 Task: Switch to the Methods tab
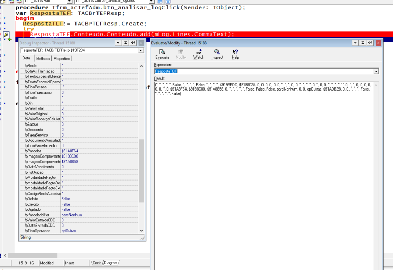[x=43, y=59]
